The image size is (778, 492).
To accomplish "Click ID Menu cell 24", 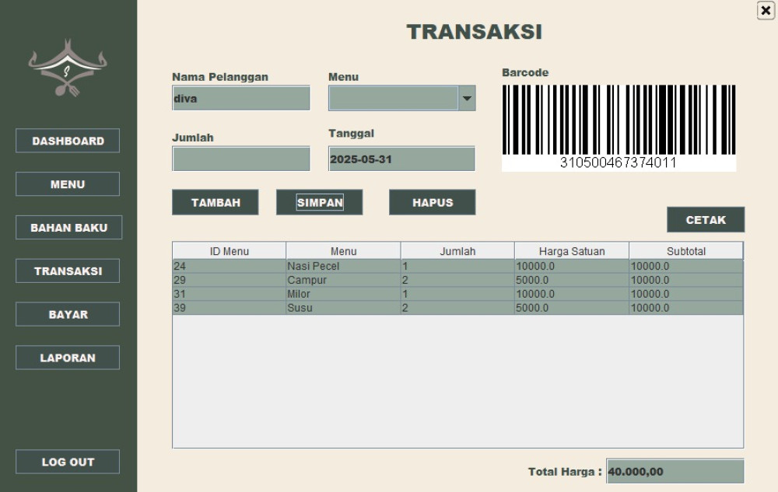I will coord(230,266).
